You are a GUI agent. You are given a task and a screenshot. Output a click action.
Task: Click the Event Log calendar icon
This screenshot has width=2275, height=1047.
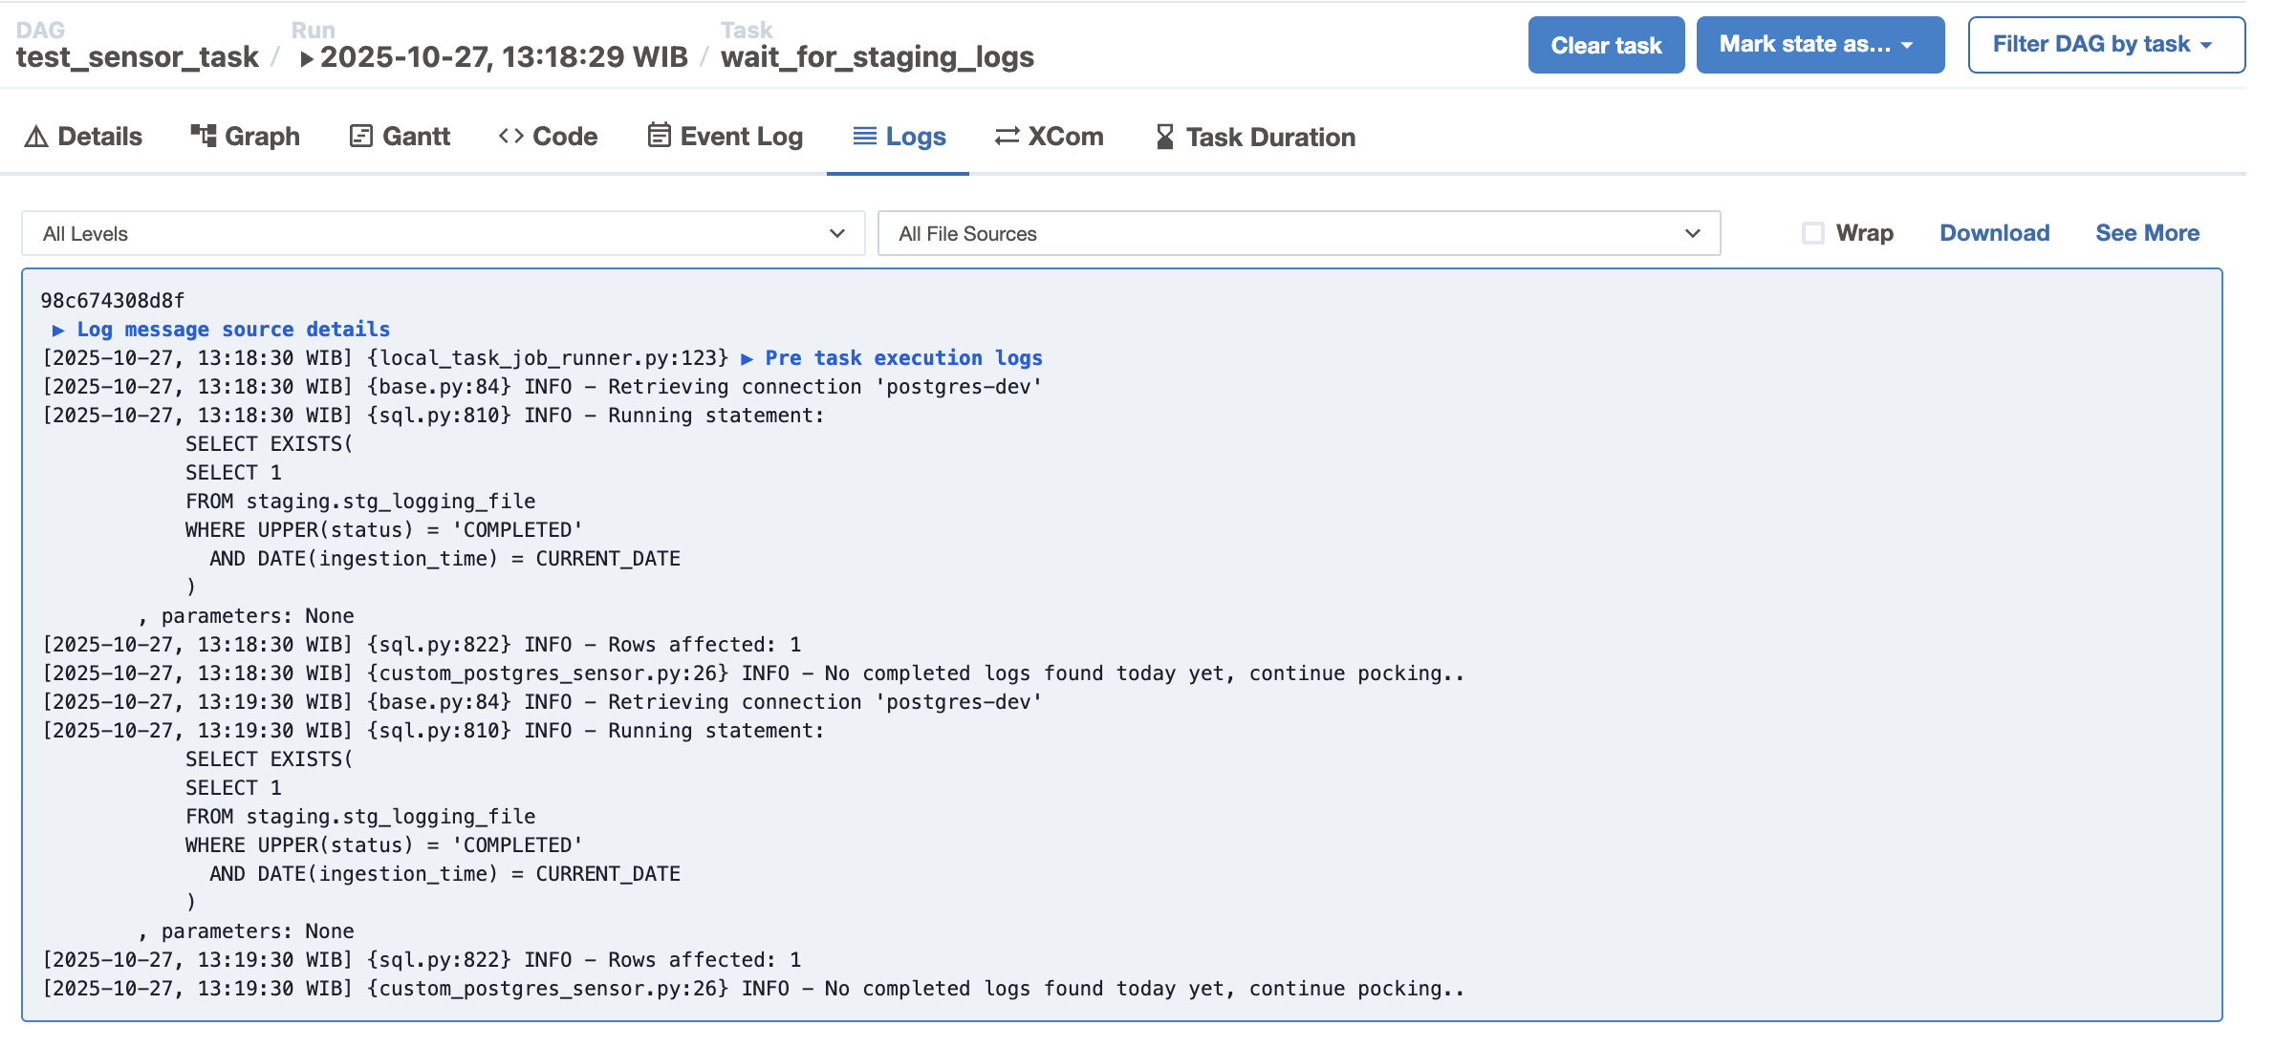pyautogui.click(x=659, y=135)
